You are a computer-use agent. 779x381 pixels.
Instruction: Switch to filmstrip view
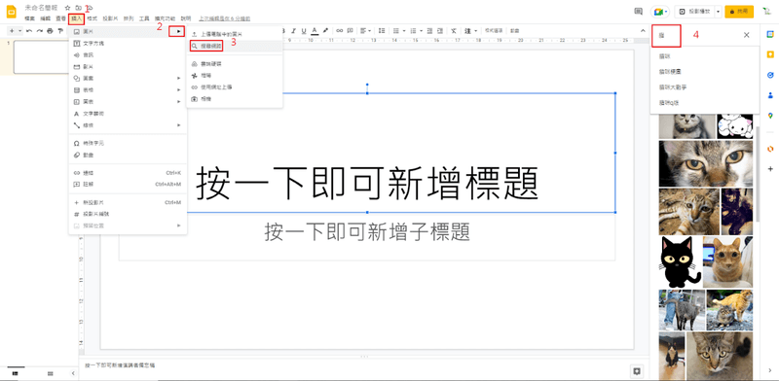pyautogui.click(x=16, y=373)
